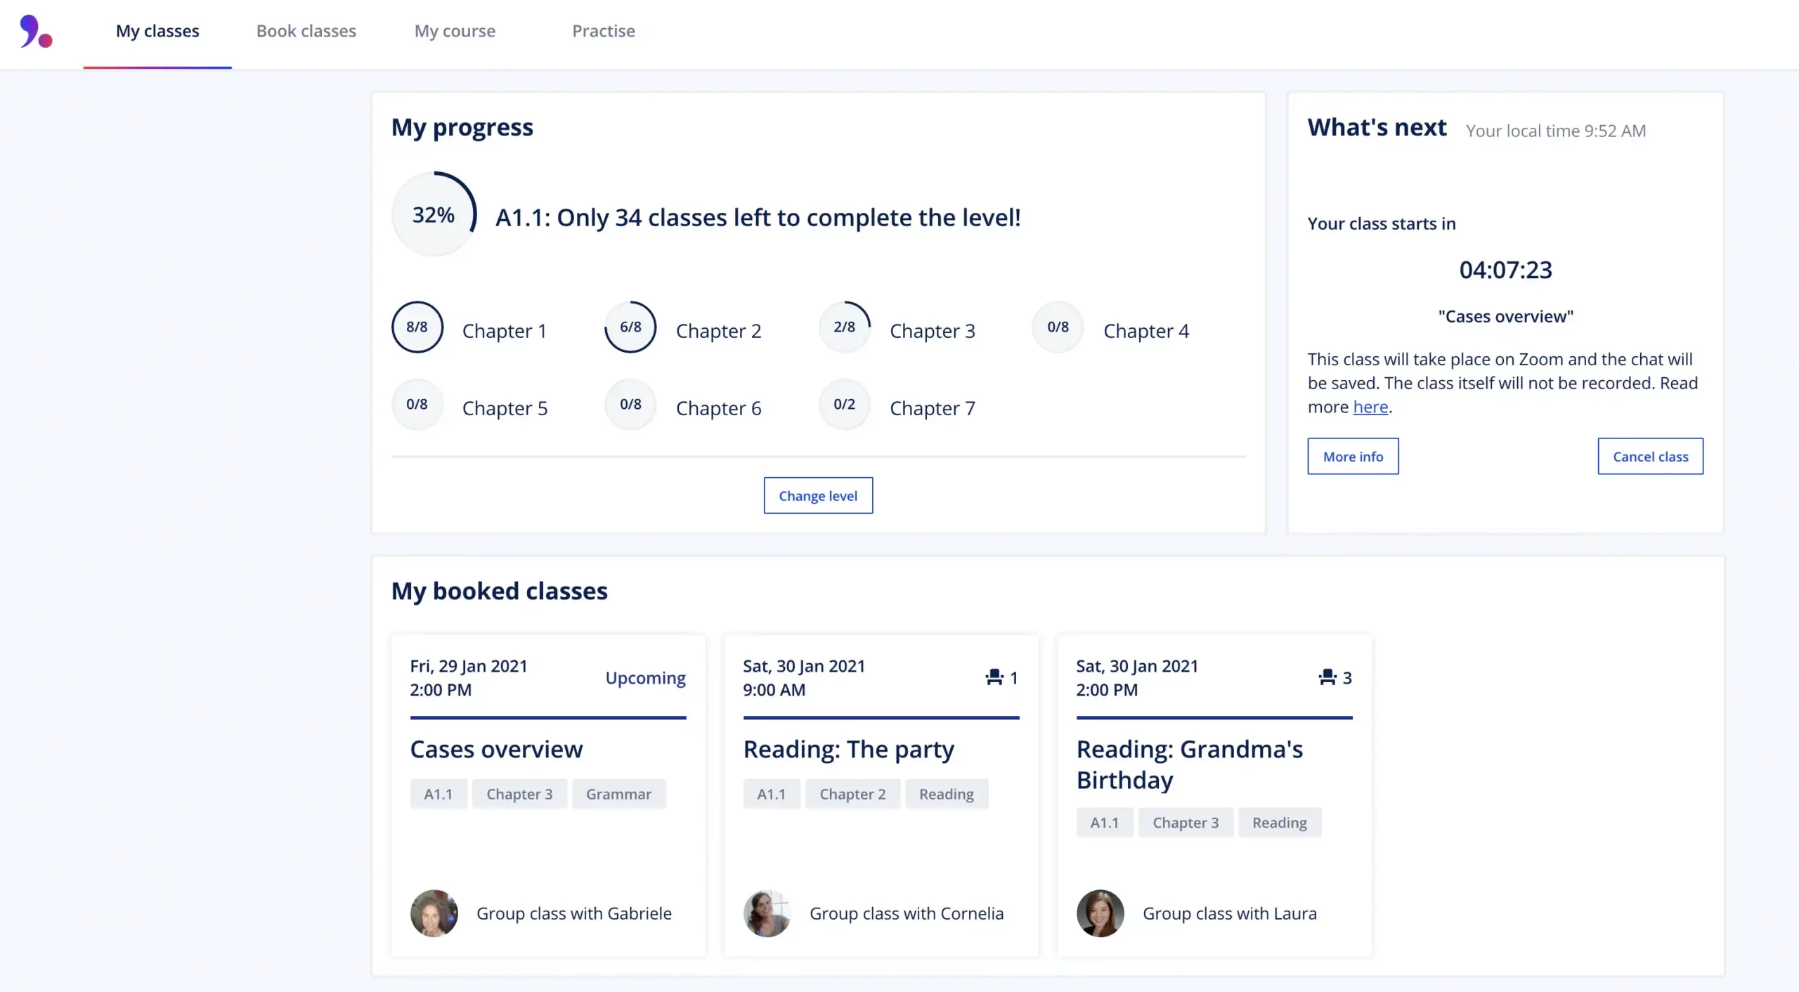Open the Chapter 3 progress circle
The image size is (1799, 992).
click(845, 327)
